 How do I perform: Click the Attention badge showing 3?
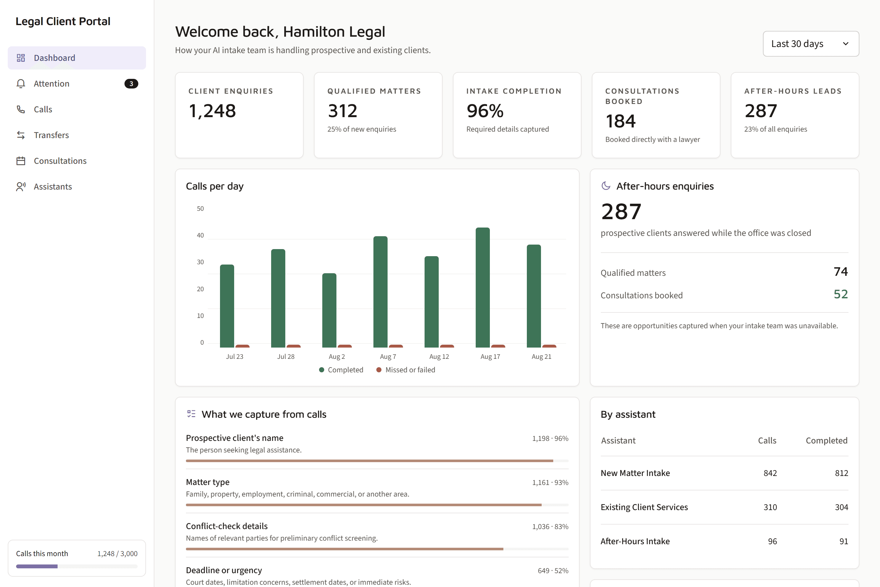pyautogui.click(x=131, y=83)
